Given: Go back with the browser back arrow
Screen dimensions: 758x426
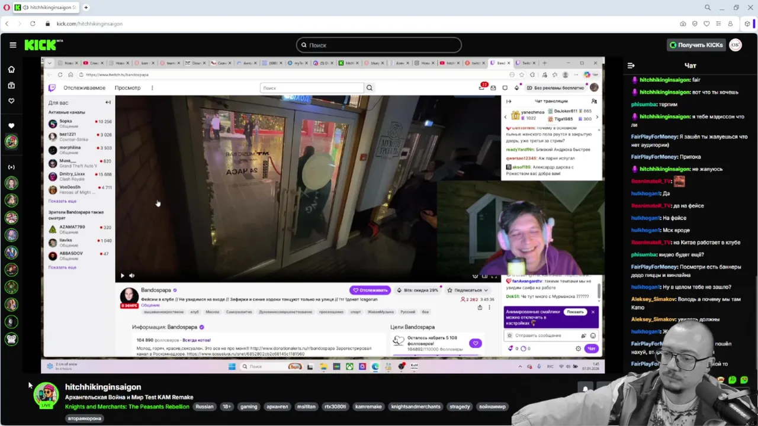Looking at the screenshot, I should 7,24.
